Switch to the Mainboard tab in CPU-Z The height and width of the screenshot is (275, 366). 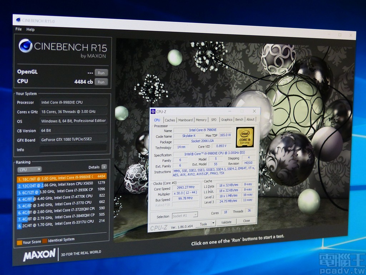[x=185, y=120]
